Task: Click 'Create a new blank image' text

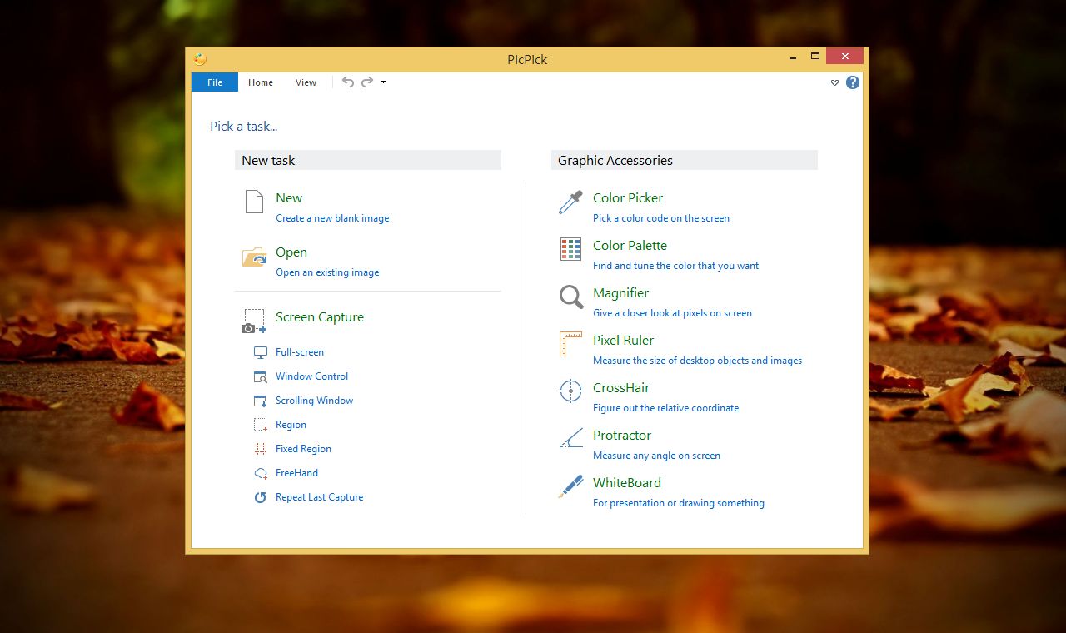Action: click(332, 218)
